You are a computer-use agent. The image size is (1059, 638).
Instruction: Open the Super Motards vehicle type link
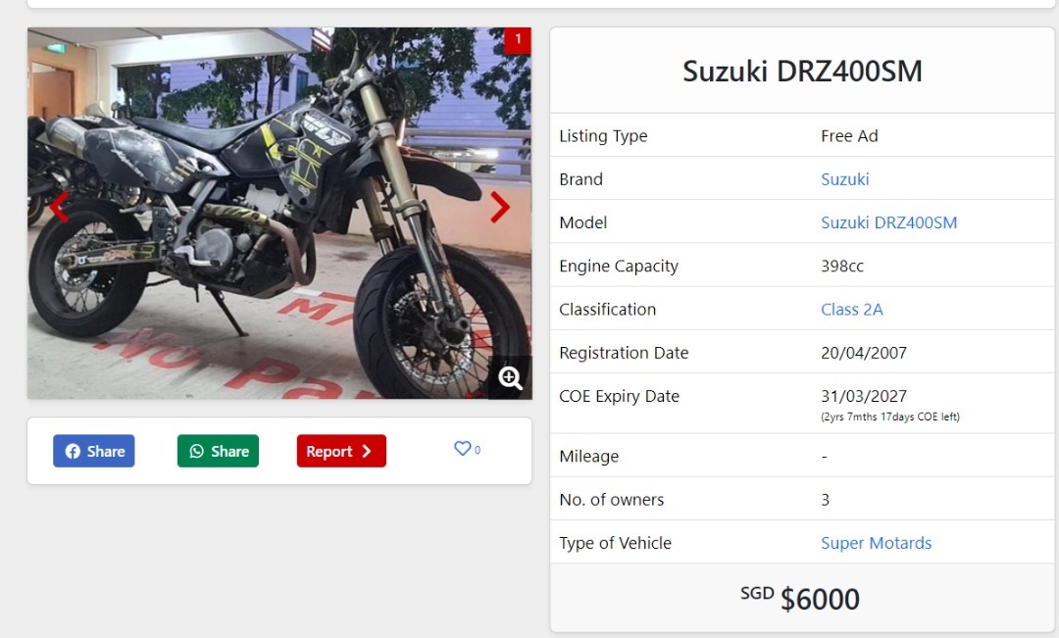(x=876, y=543)
